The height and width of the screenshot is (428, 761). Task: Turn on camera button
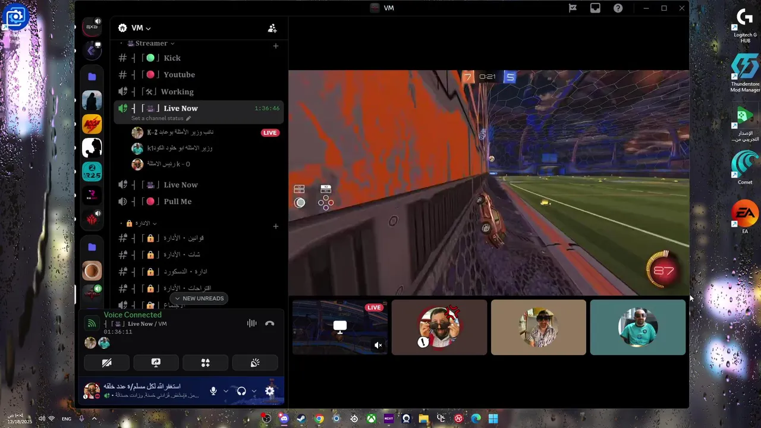coord(106,363)
